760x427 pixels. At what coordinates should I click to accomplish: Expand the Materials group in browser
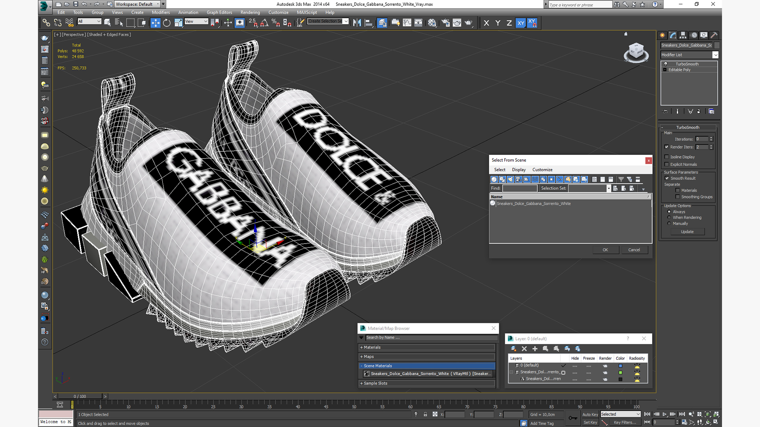[x=427, y=348]
